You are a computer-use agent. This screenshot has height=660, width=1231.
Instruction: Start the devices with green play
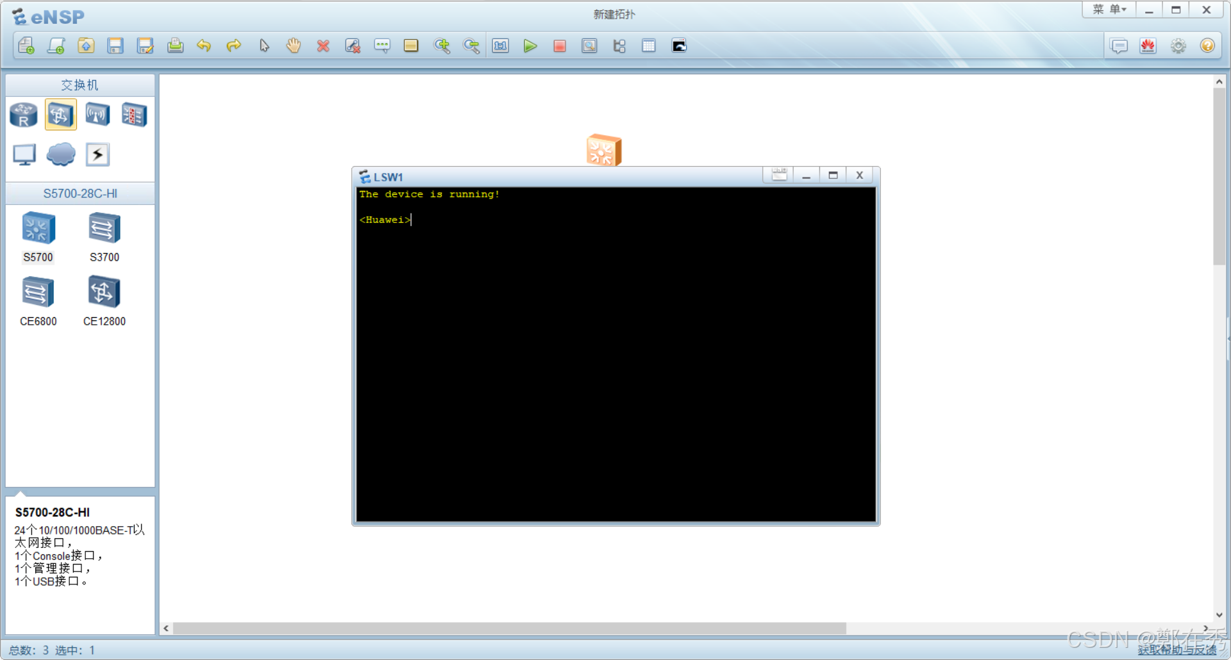(530, 45)
